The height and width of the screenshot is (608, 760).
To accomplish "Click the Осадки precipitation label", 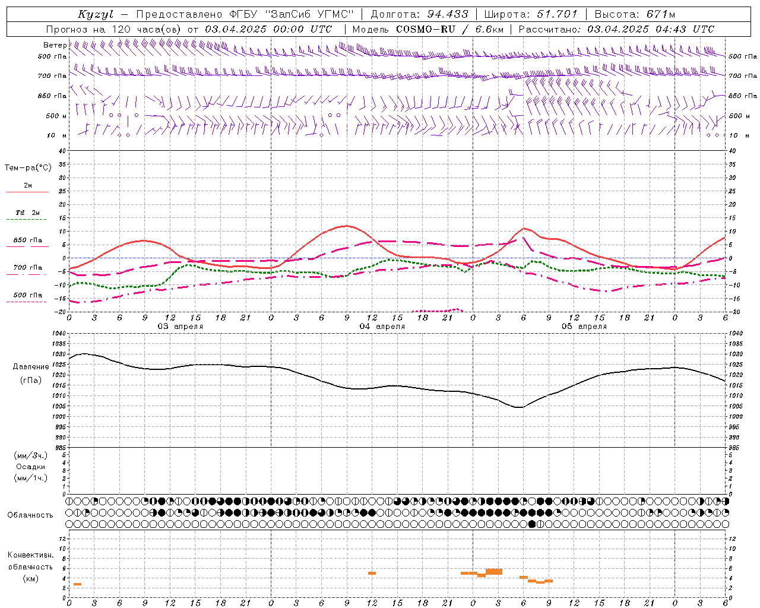I will point(31,467).
